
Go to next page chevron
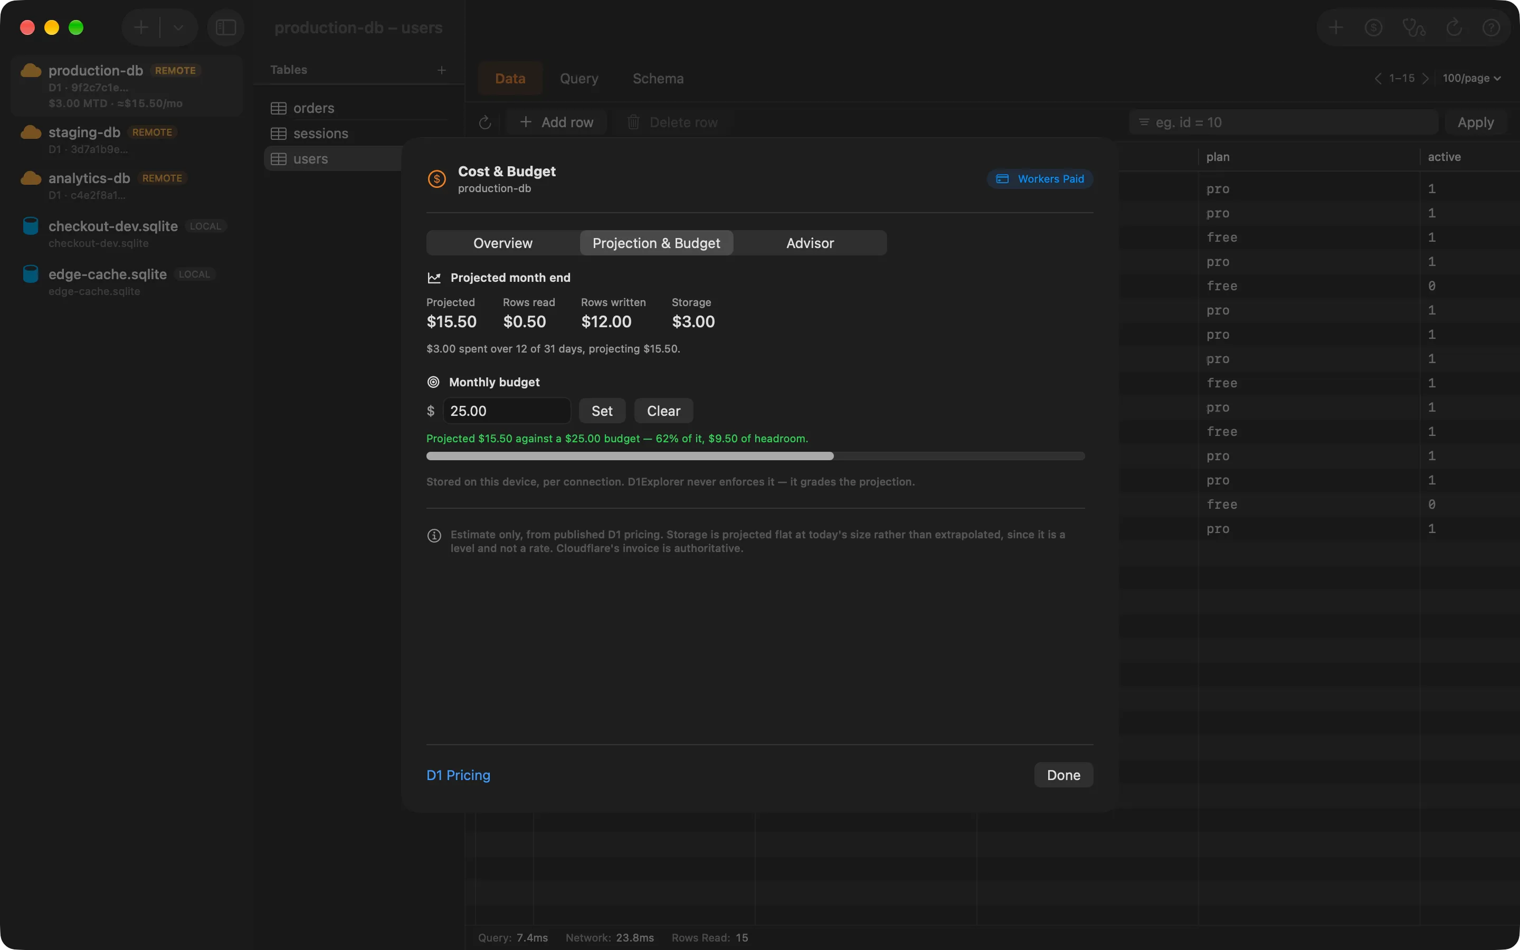click(x=1425, y=78)
